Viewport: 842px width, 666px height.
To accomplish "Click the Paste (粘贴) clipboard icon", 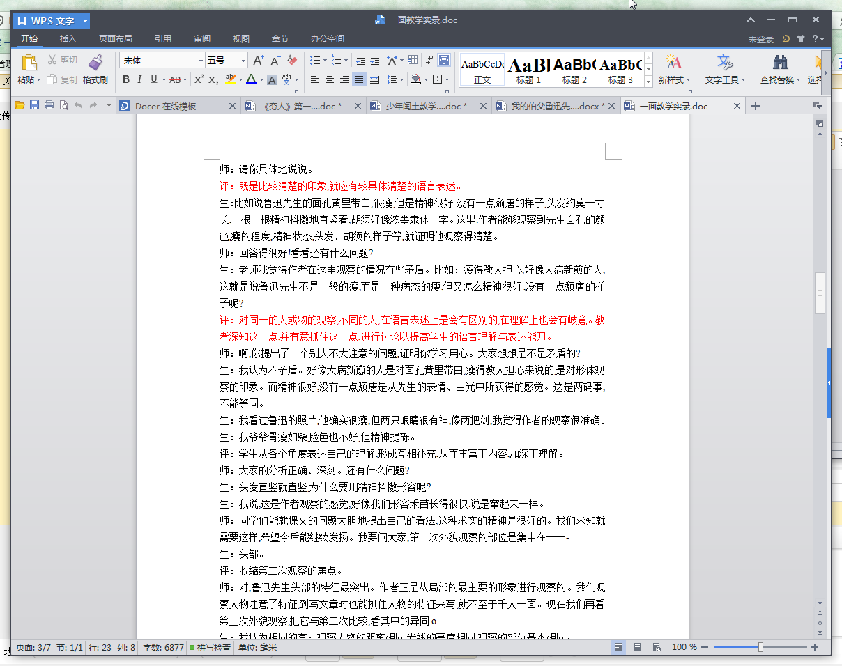I will [x=29, y=63].
